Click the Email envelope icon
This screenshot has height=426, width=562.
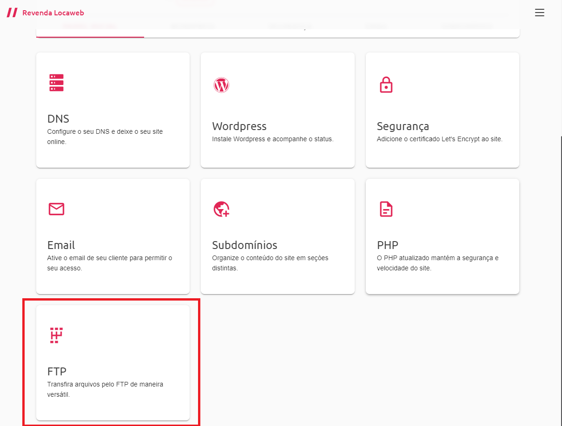pos(56,209)
